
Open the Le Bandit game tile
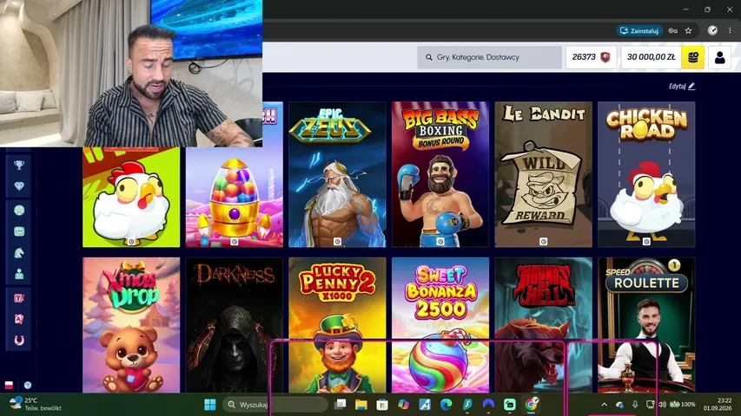(x=543, y=174)
